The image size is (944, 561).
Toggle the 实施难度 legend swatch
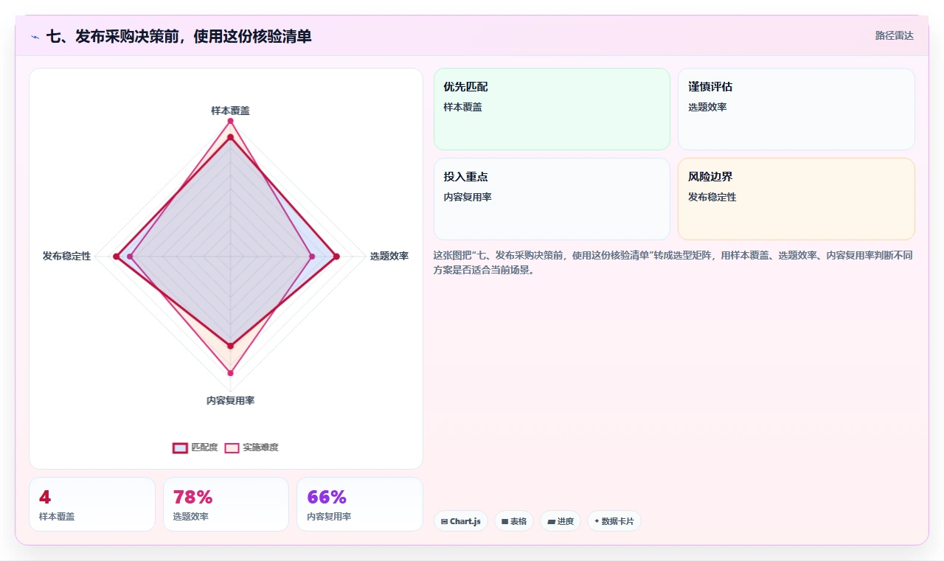coord(232,447)
